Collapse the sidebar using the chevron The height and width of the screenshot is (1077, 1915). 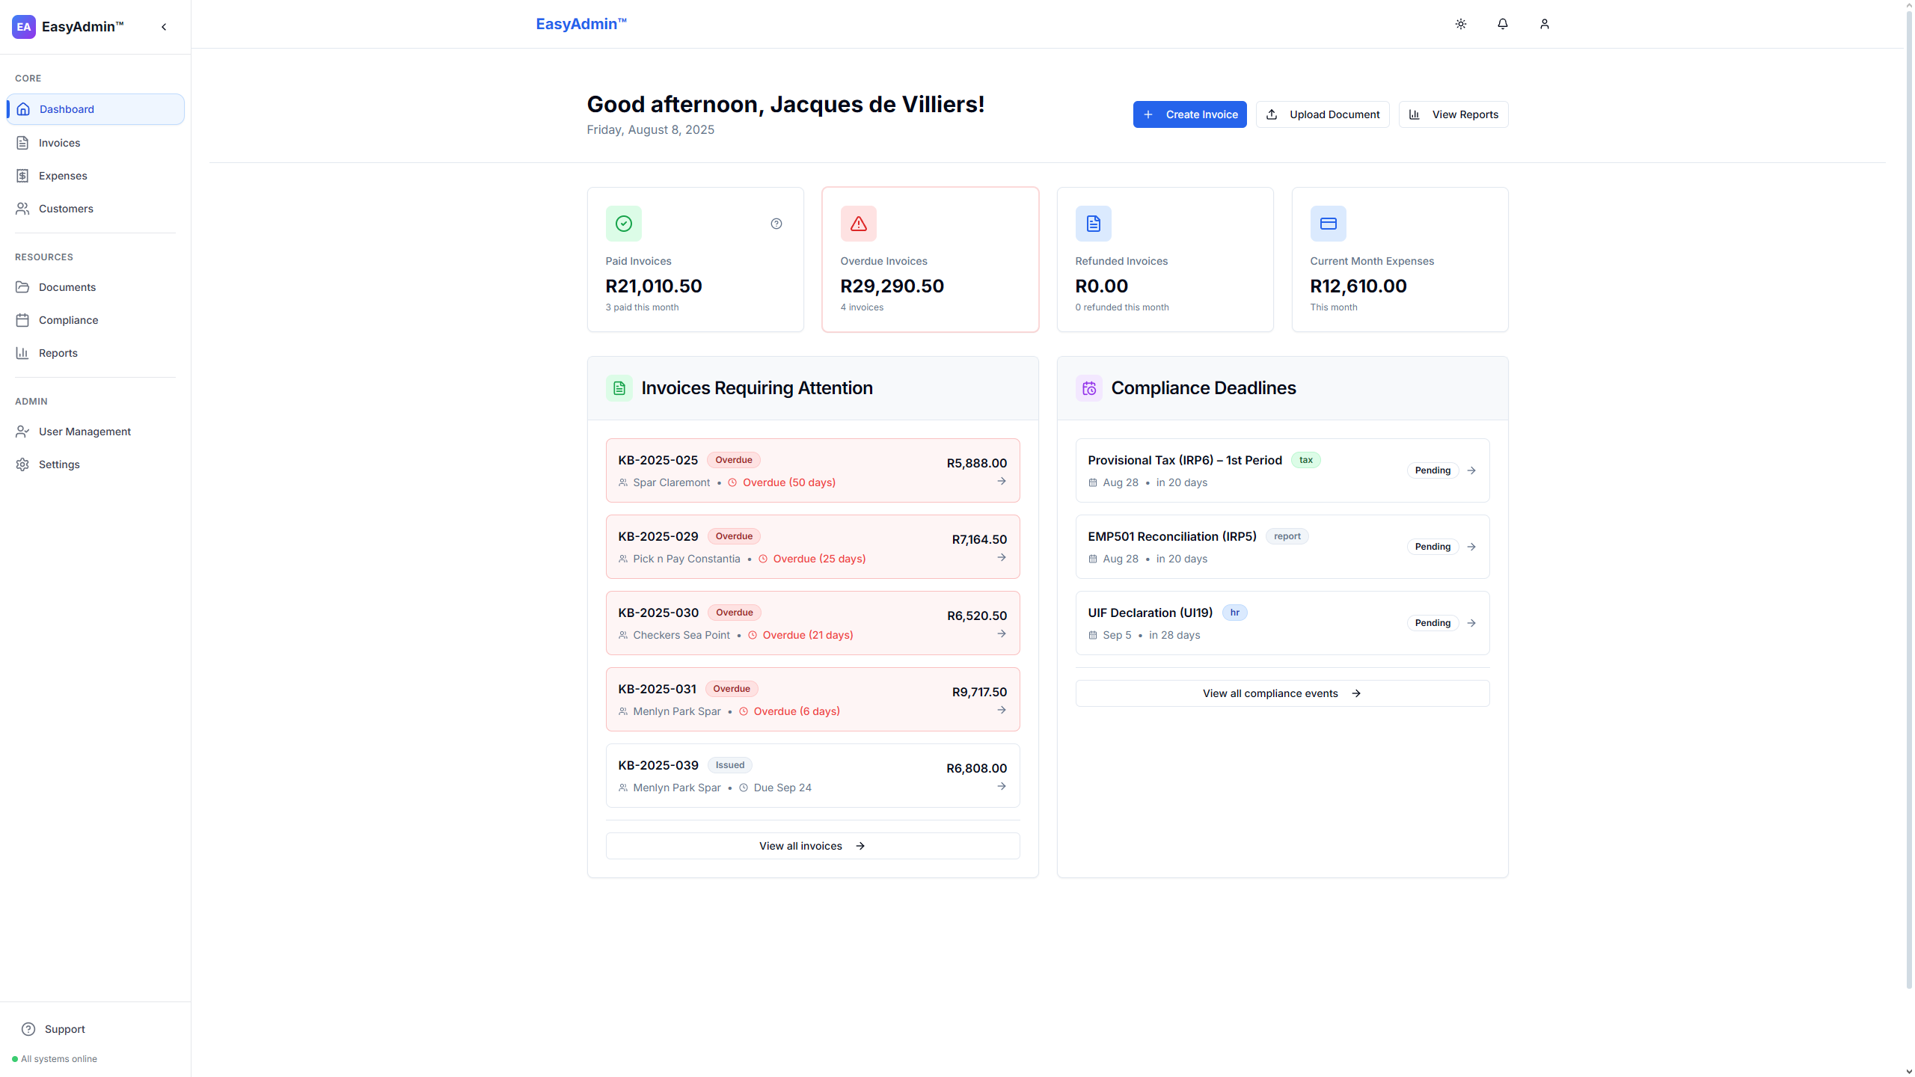click(164, 26)
